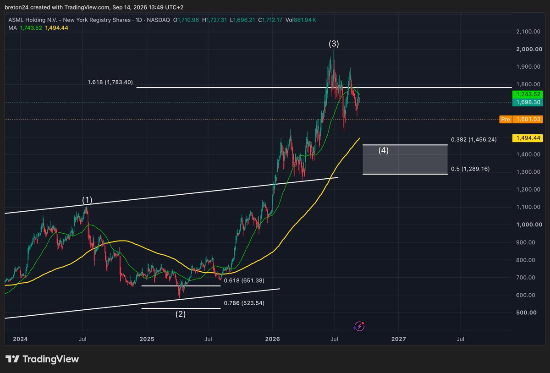
Task: Click the volume readout Vol881.94 K
Action: coord(302,20)
